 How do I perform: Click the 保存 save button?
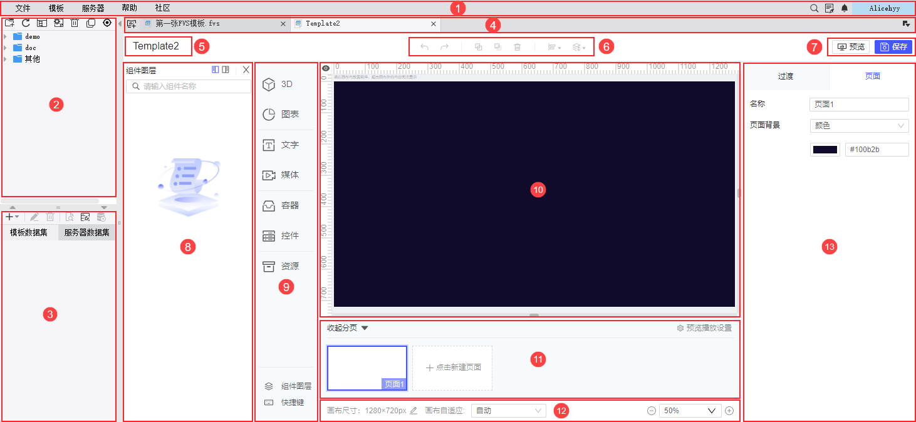point(893,47)
